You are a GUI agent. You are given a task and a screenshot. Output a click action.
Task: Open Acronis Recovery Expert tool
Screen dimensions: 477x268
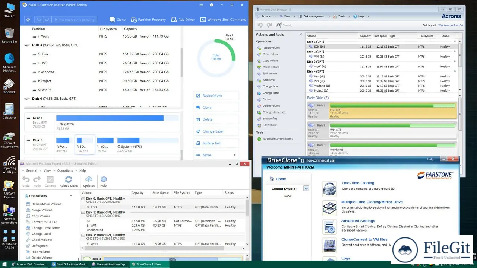tap(275, 139)
